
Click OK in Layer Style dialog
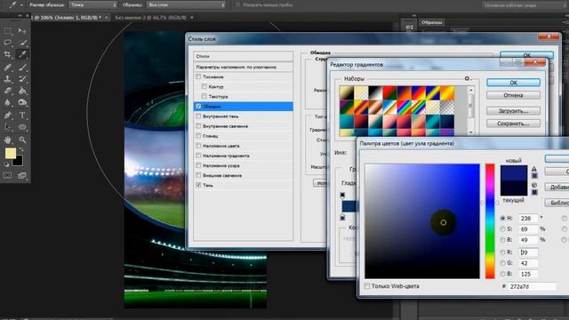tap(527, 55)
